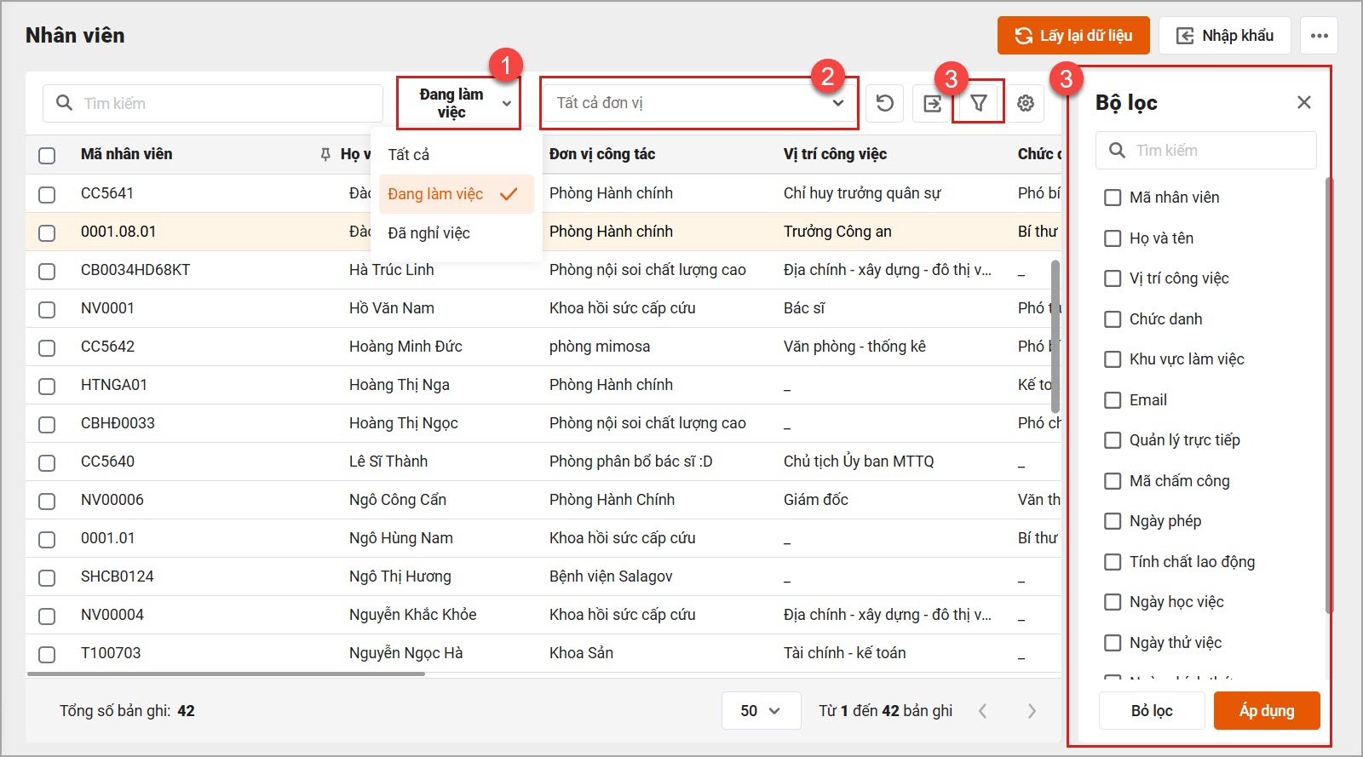Click the refresh/reset icon in the toolbar

885,103
